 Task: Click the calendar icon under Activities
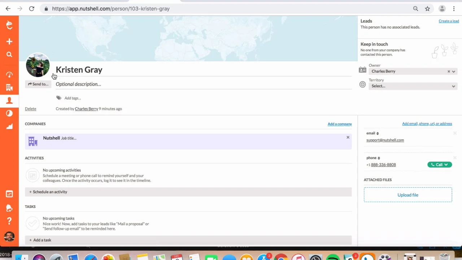(32, 175)
